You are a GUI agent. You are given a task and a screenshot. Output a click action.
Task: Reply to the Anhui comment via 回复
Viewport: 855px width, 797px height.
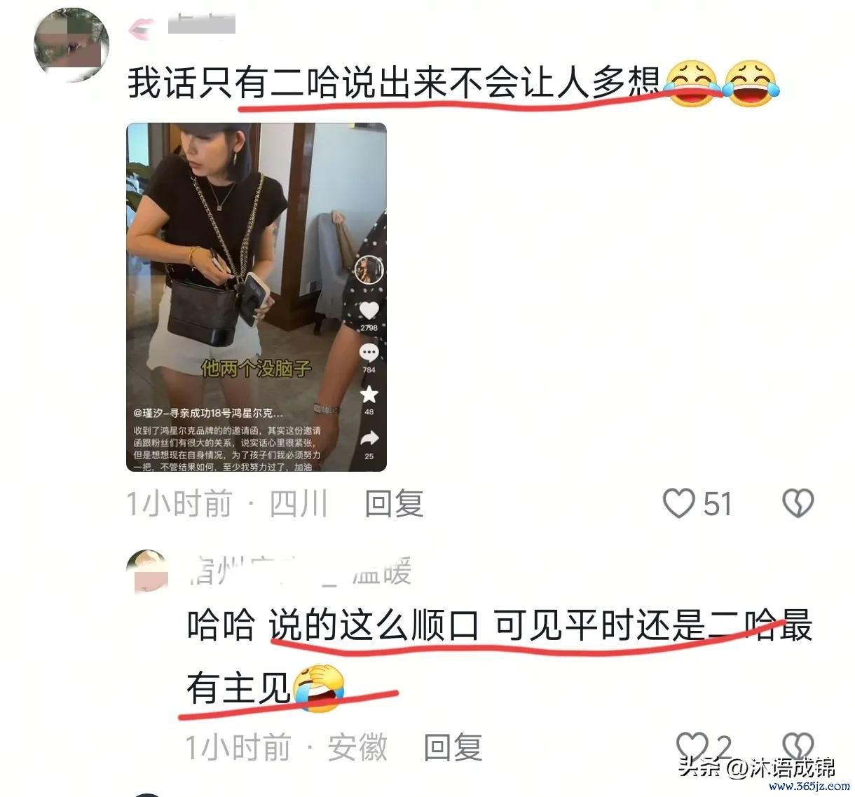click(453, 747)
